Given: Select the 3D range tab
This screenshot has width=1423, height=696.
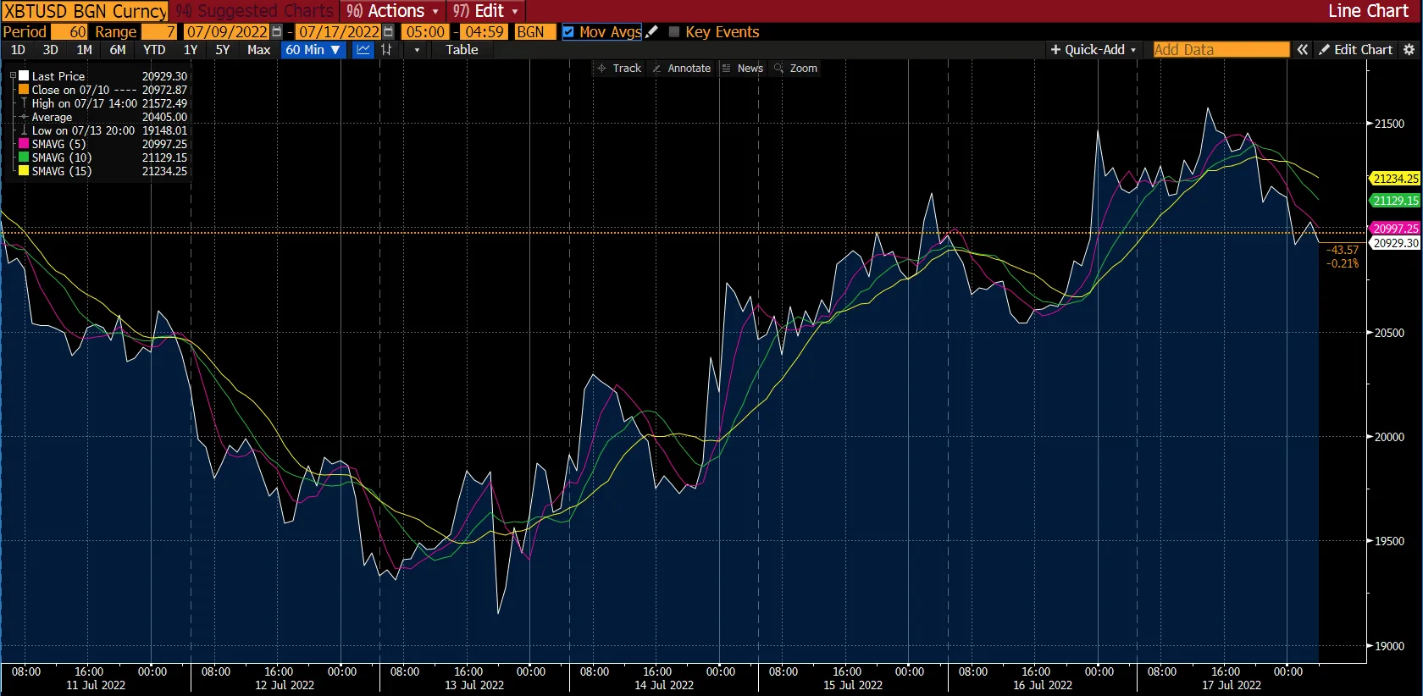Looking at the screenshot, I should point(51,50).
